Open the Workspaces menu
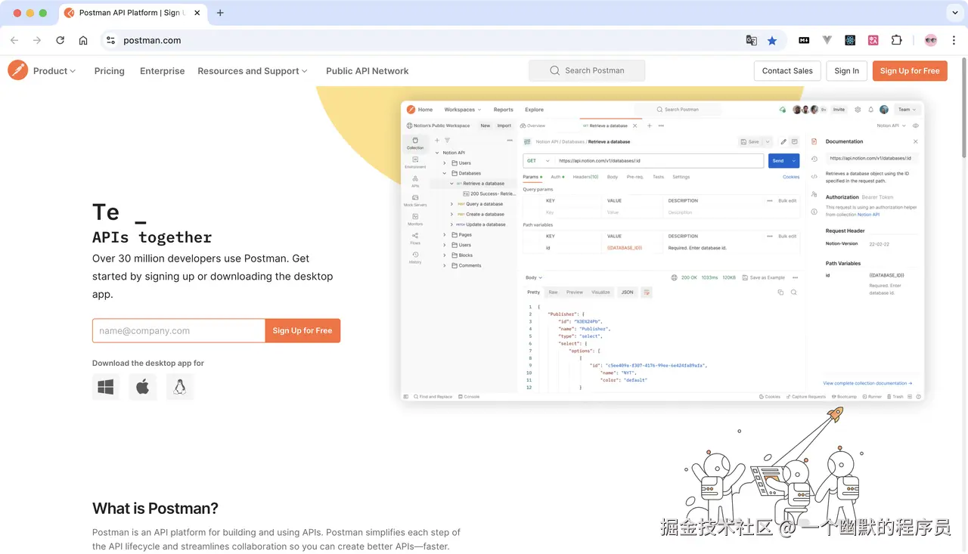This screenshot has width=968, height=554. (x=462, y=109)
